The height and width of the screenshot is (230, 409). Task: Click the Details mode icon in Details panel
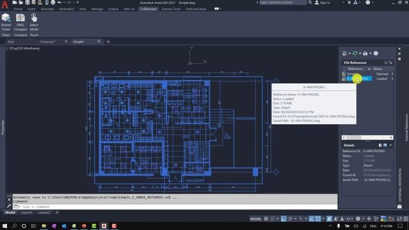click(x=380, y=145)
